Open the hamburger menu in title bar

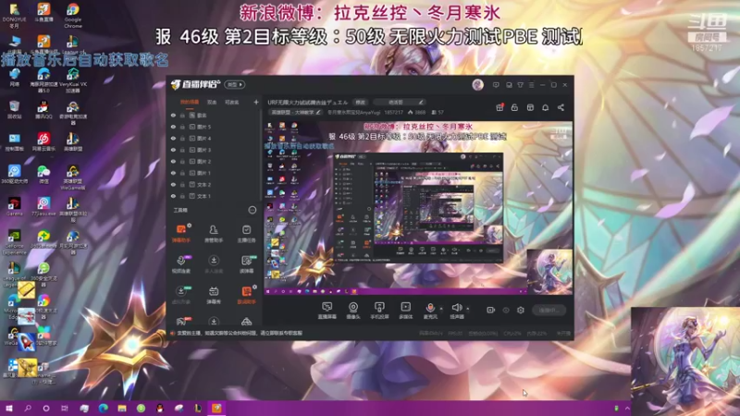tap(531, 85)
